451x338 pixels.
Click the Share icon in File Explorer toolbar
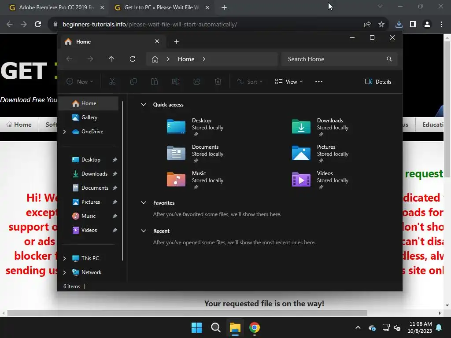197,81
